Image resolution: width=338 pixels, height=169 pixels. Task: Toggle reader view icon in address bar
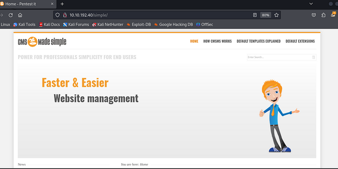click(255, 15)
